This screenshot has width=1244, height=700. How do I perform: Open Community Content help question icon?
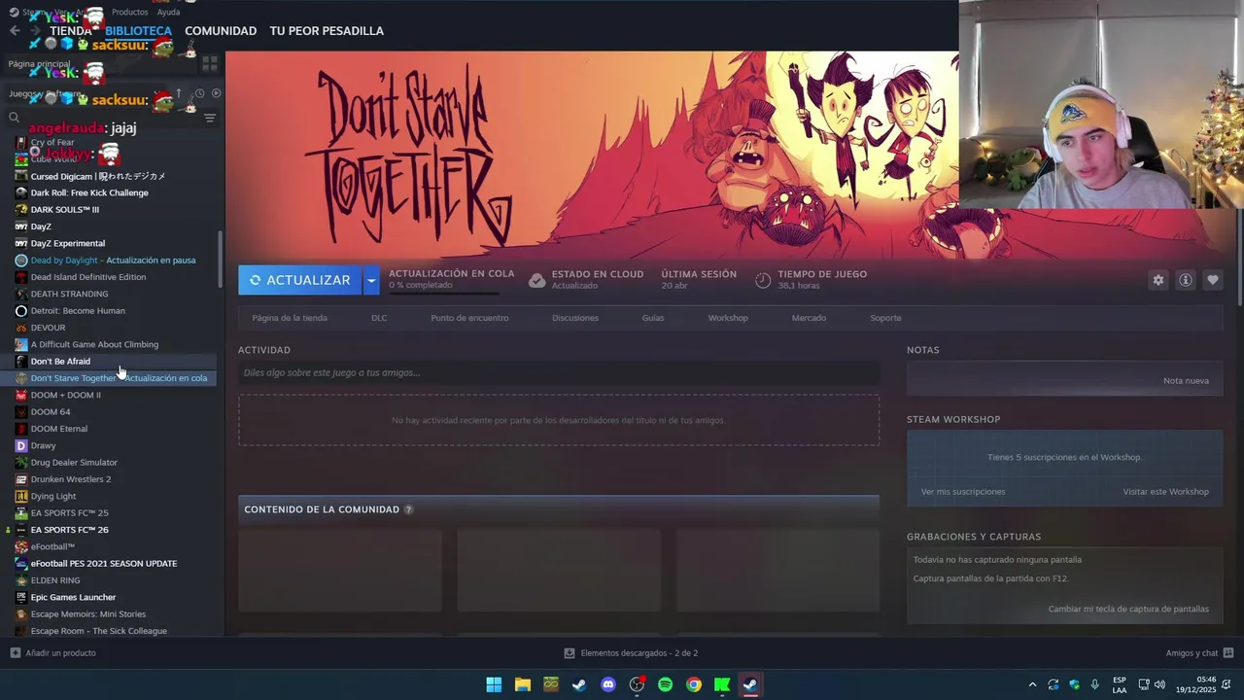click(408, 509)
